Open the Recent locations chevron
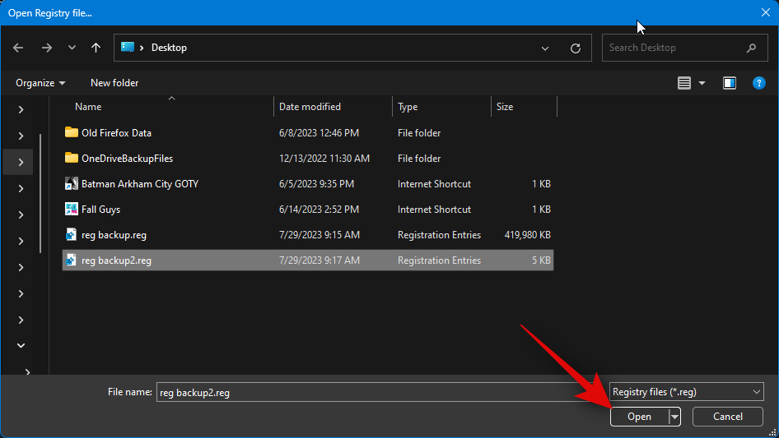This screenshot has width=779, height=438. click(x=71, y=48)
